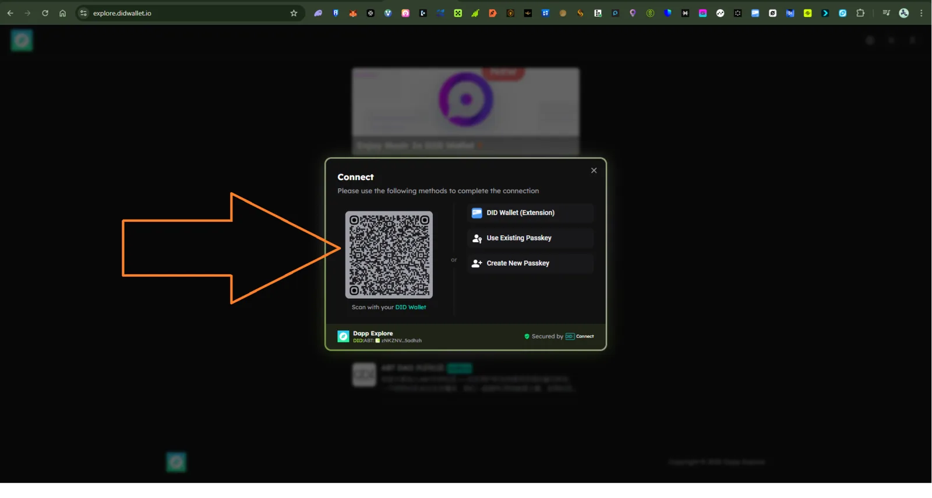
Task: Open the green rising bars extension
Action: click(475, 13)
